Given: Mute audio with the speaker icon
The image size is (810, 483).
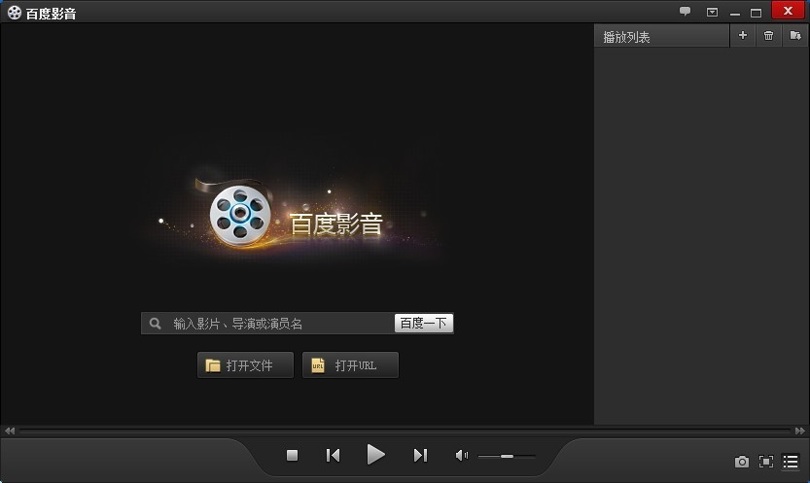Looking at the screenshot, I should [x=461, y=455].
